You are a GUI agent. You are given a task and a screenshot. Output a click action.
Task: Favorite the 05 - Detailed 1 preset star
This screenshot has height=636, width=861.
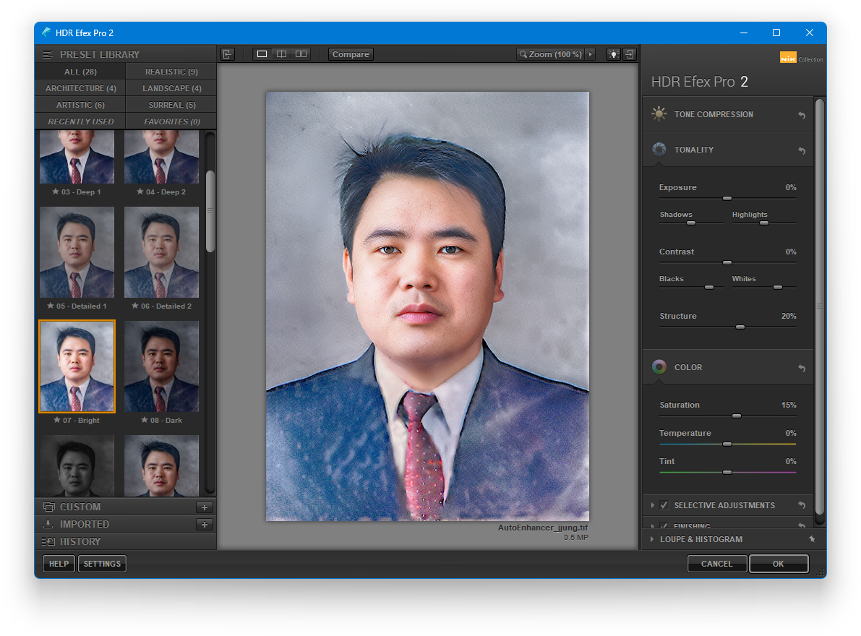pos(51,306)
